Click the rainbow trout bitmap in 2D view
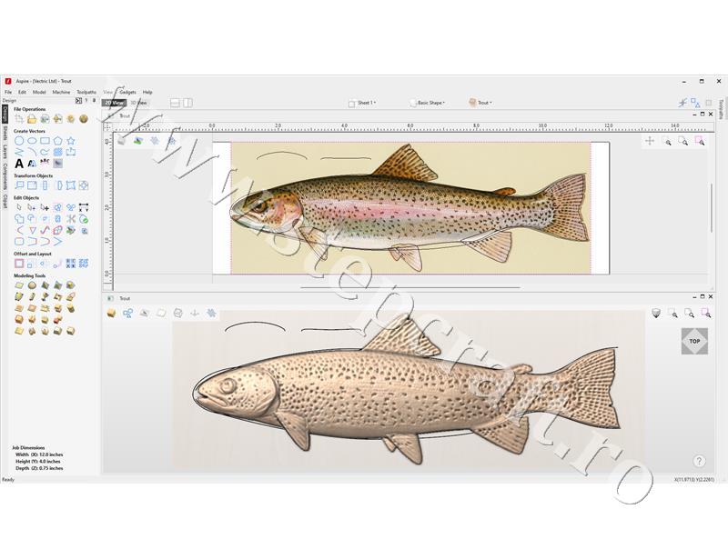The height and width of the screenshot is (559, 728). (410, 207)
